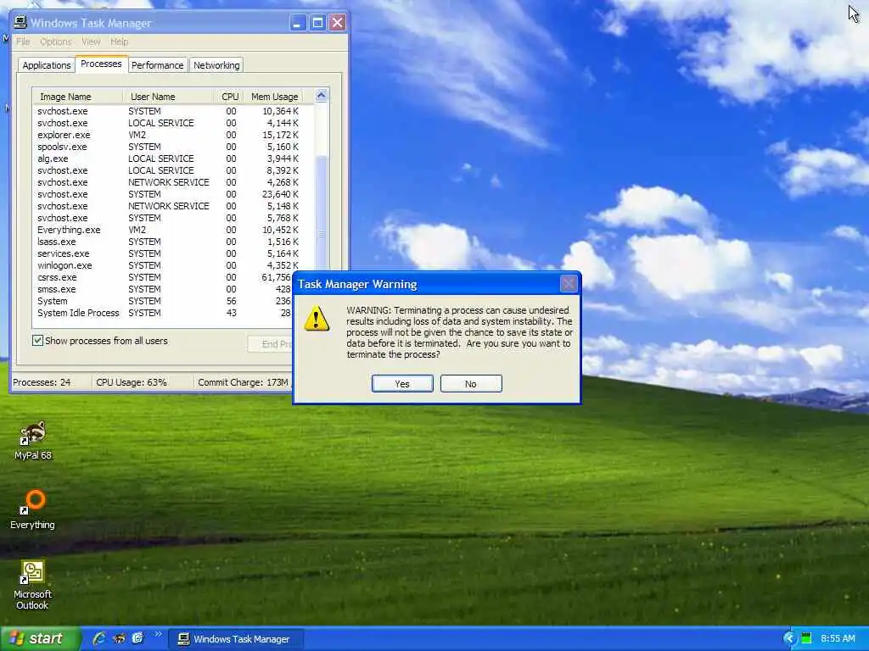This screenshot has width=869, height=651.
Task: Click Windows Task Manager taskbar button
Action: click(236, 639)
